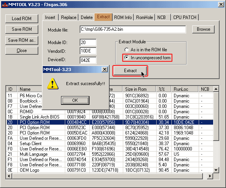Viewport: 226px width, 188px height.
Task: Click the Save ROM as.. button
Action: click(22, 40)
